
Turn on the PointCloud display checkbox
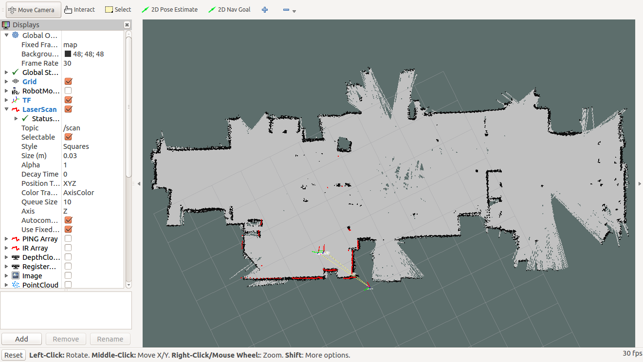[x=68, y=285]
